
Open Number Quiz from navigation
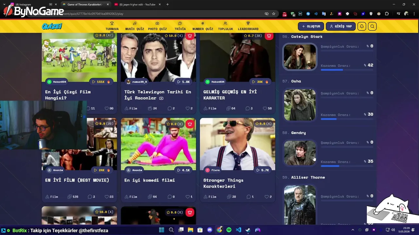click(x=203, y=26)
